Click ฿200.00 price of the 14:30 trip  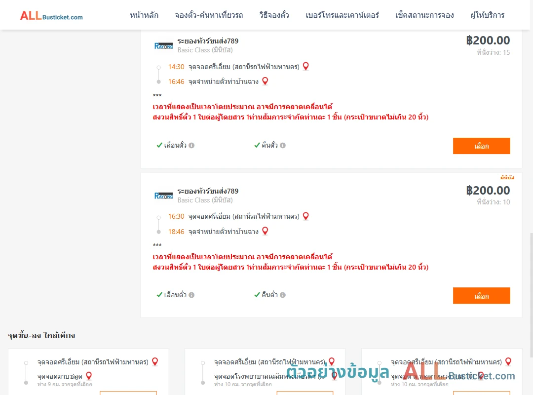click(488, 40)
